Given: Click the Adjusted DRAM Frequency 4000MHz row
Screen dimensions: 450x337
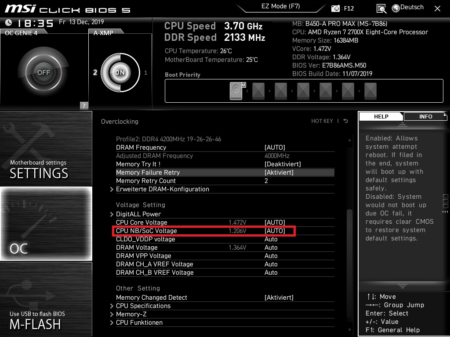Looking at the screenshot, I should [225, 156].
